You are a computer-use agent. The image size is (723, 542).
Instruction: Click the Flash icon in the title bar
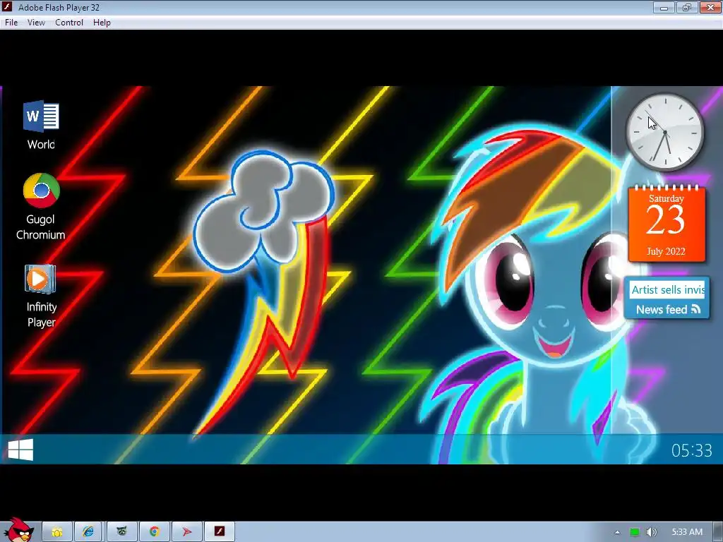pyautogui.click(x=7, y=7)
